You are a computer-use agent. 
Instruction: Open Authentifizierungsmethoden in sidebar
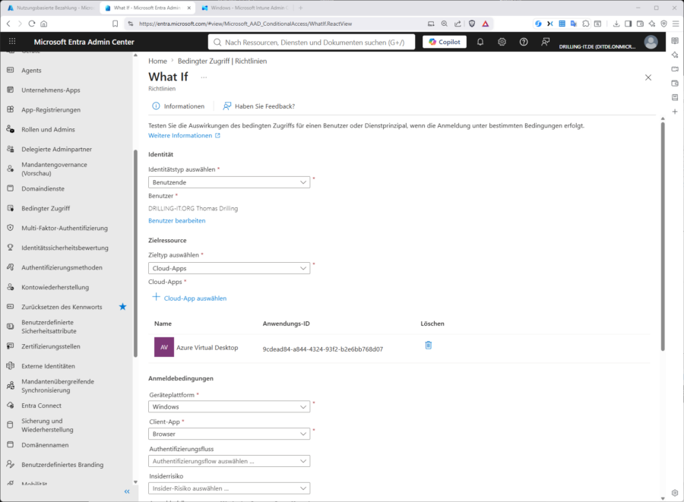click(62, 267)
